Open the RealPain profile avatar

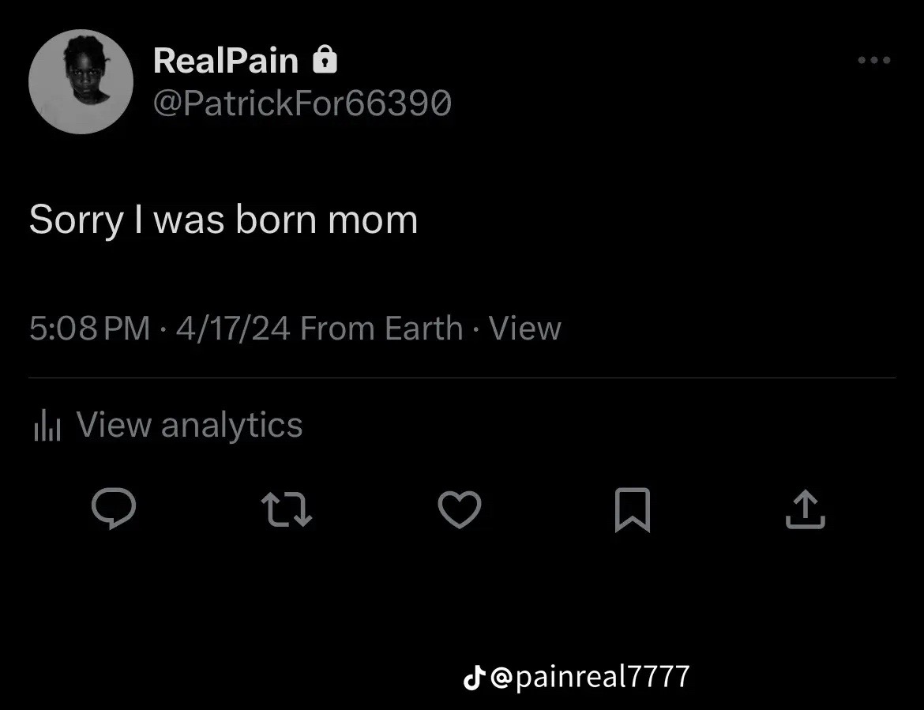pos(81,82)
